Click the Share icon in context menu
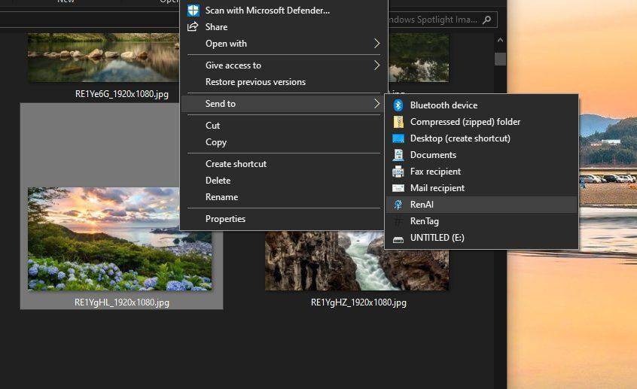637x389 pixels. [194, 27]
